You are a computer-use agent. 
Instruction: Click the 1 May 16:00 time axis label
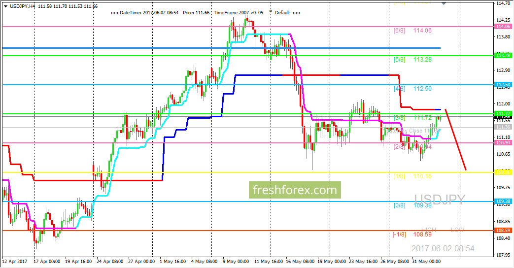(x=173, y=262)
